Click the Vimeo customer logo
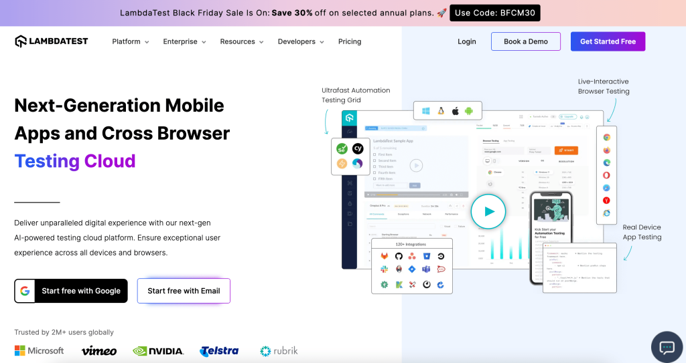 99,351
